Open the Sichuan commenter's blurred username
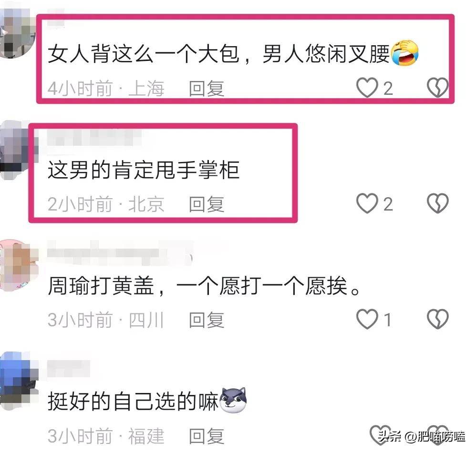 click(120, 253)
